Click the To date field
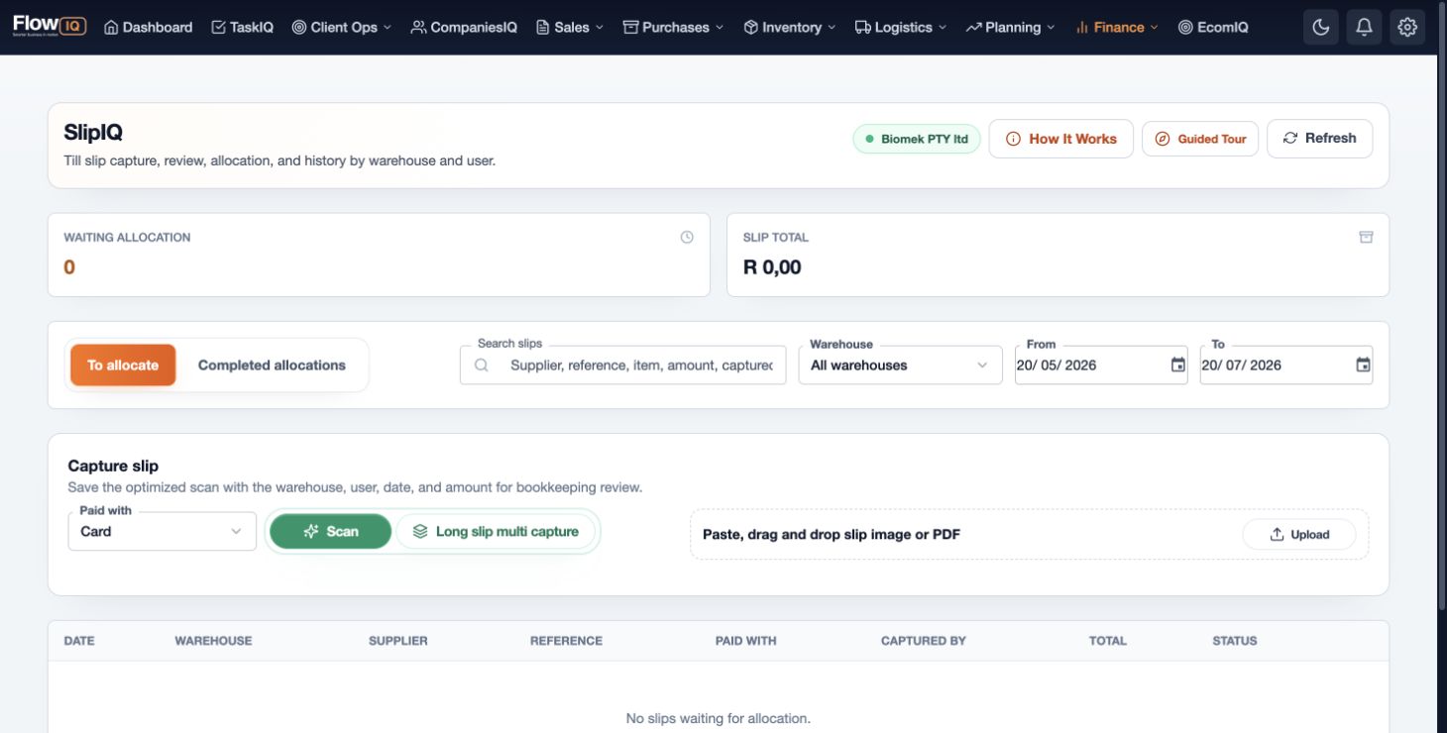Image resolution: width=1447 pixels, height=733 pixels. click(x=1286, y=365)
